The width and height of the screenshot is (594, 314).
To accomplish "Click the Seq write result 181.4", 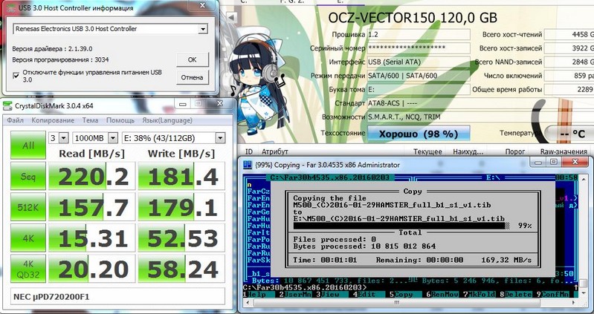I will point(181,176).
